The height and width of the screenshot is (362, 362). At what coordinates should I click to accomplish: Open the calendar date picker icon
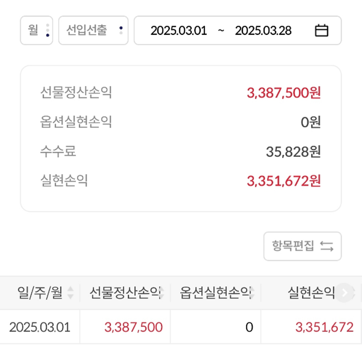click(321, 31)
